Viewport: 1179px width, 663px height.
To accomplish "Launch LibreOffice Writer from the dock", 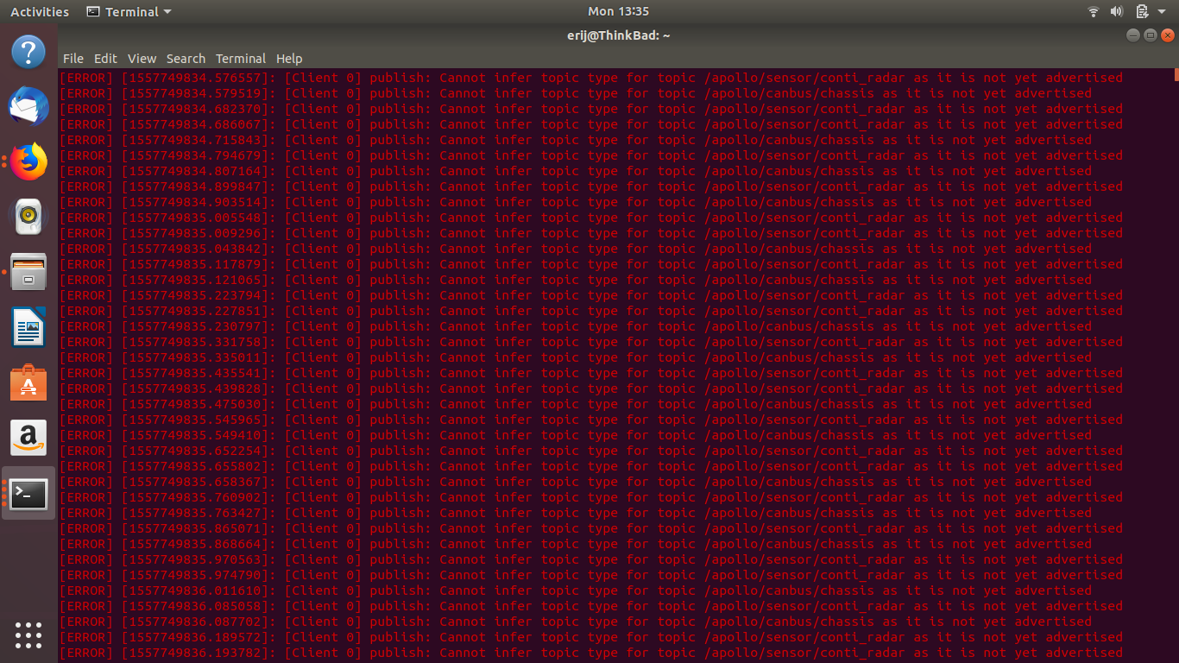I will [28, 328].
